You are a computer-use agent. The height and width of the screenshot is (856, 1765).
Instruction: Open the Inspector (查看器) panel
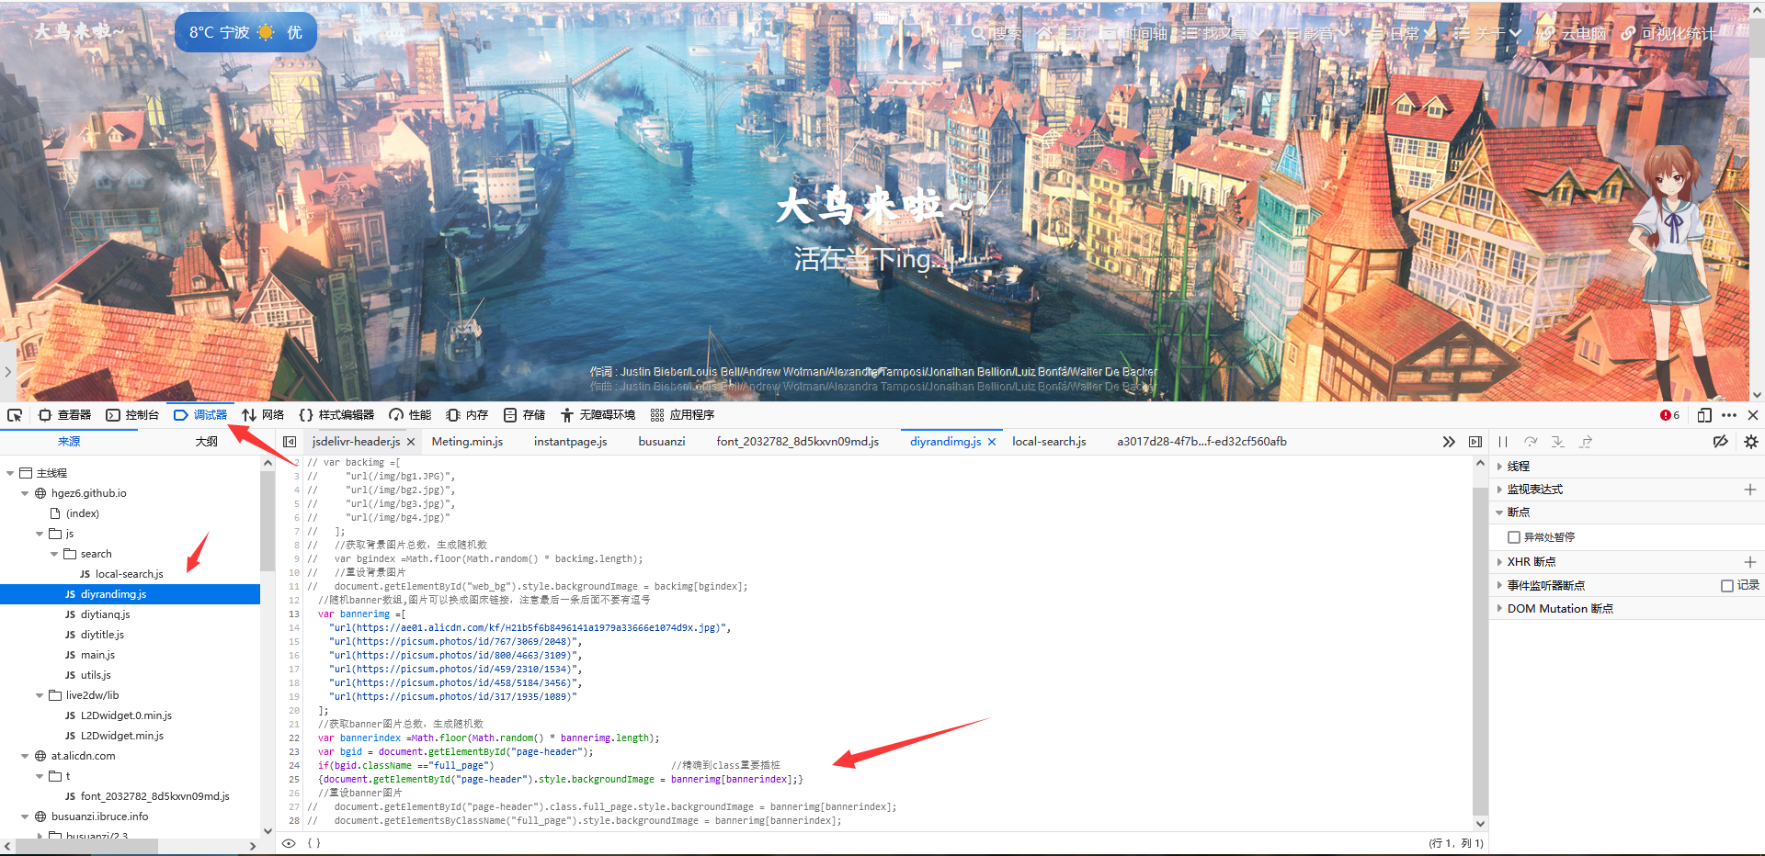(64, 415)
